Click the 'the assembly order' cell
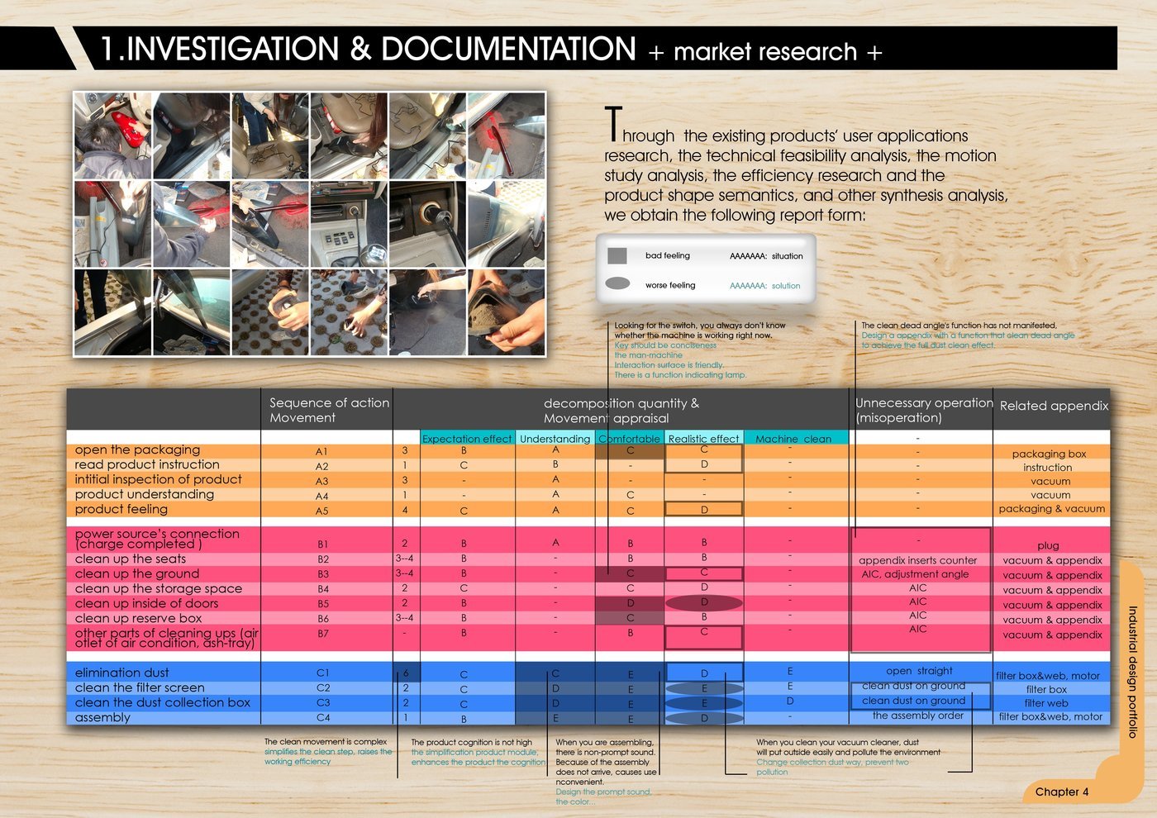Image resolution: width=1157 pixels, height=818 pixels. coord(917,716)
